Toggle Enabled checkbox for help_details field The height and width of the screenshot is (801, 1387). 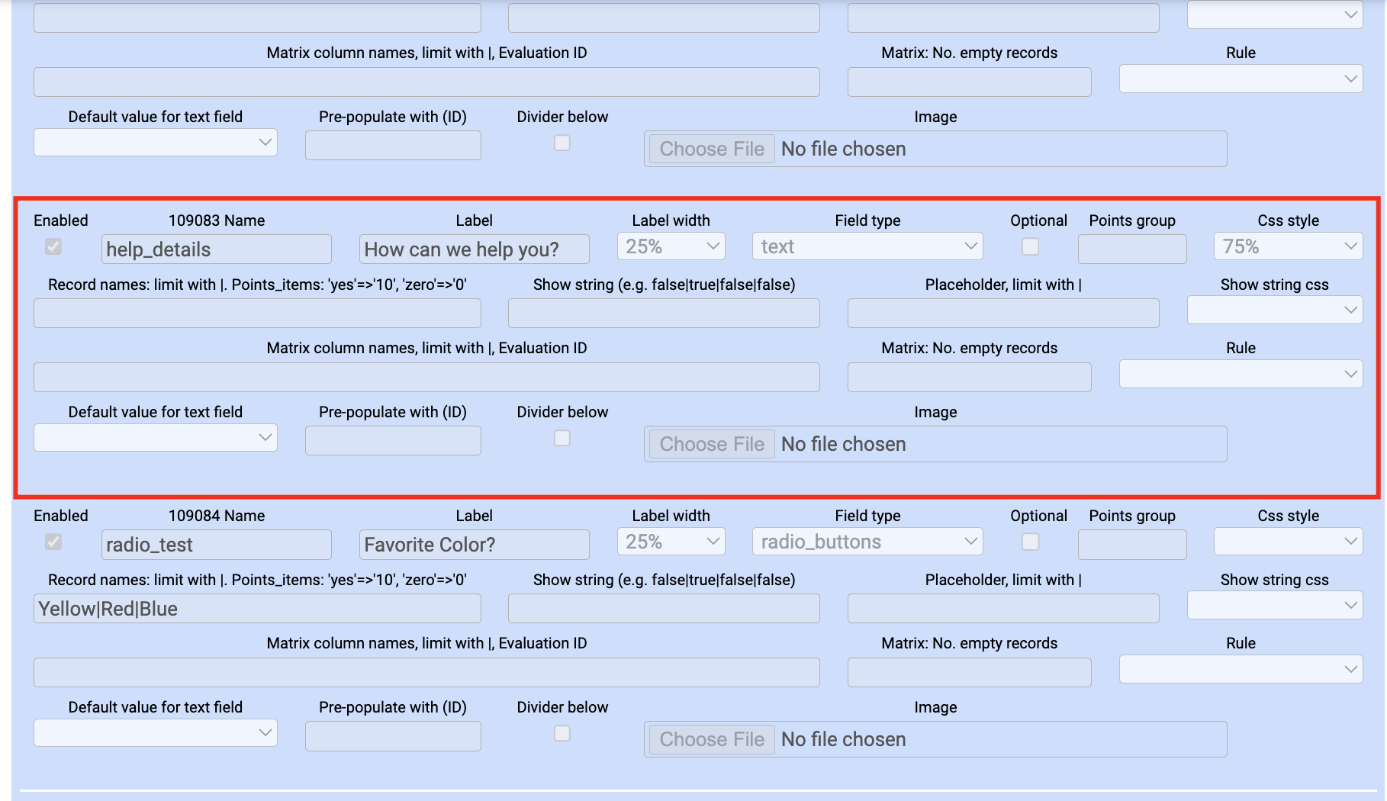pos(53,247)
